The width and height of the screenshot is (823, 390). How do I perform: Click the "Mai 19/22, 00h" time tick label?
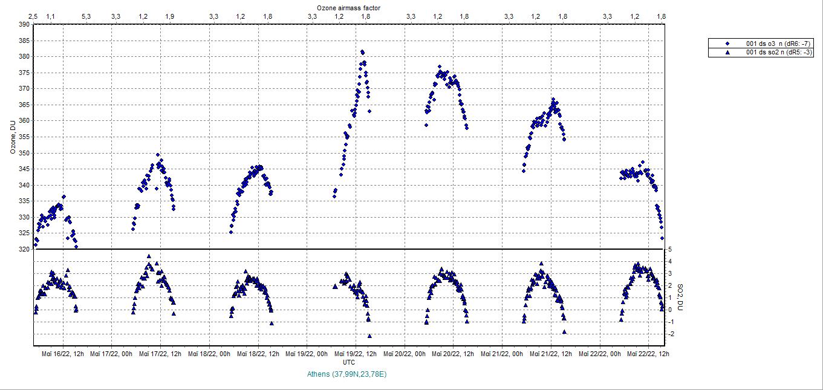pyautogui.click(x=307, y=354)
